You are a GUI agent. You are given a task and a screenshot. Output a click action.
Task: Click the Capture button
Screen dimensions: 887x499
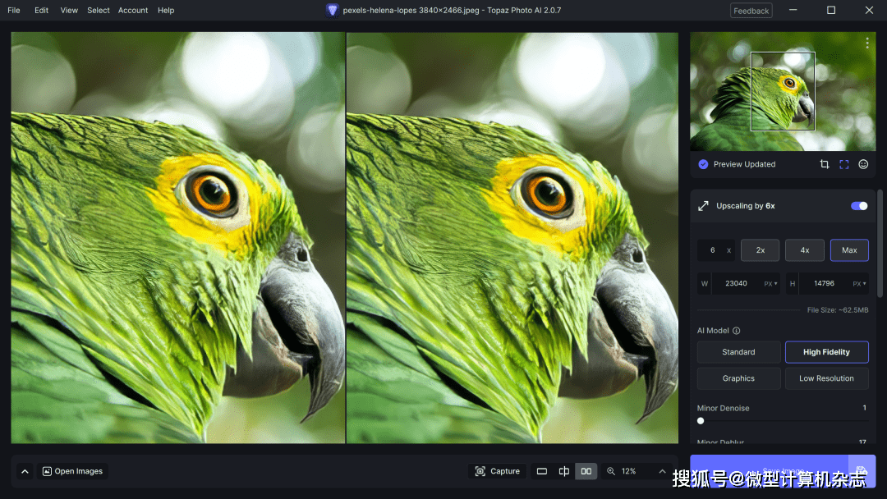[498, 471]
